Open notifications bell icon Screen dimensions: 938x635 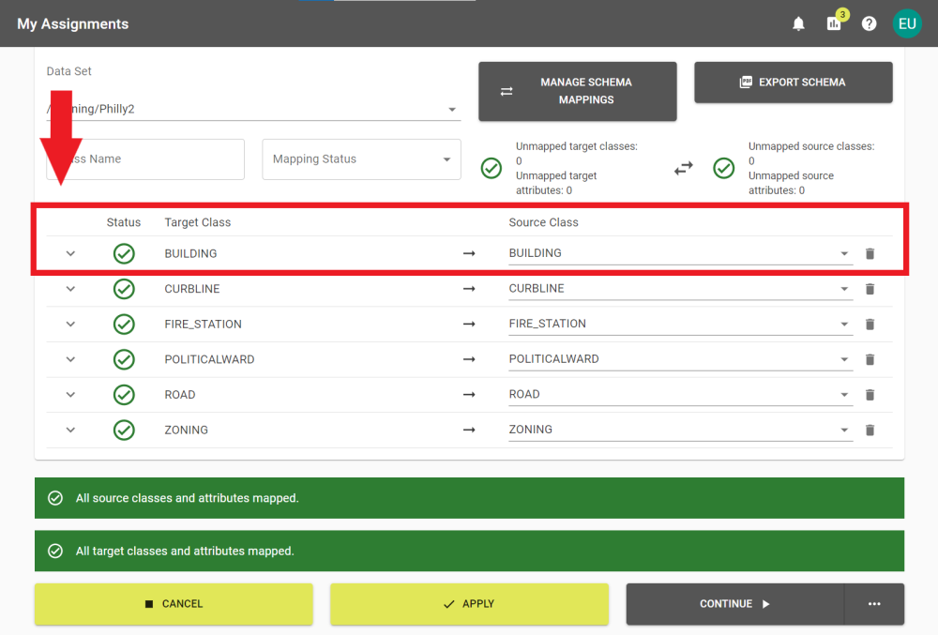coord(798,23)
